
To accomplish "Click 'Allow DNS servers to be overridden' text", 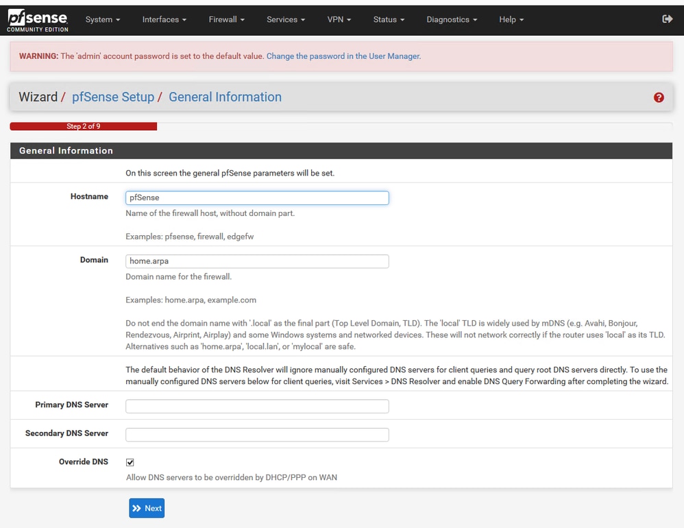I will (x=232, y=477).
